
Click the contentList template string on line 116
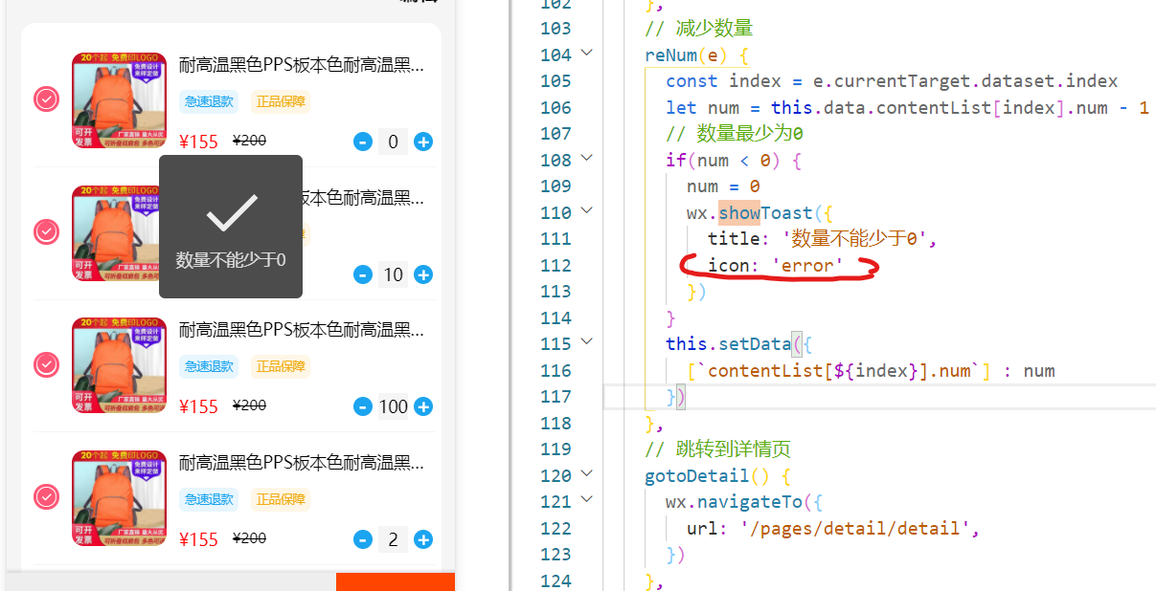click(840, 370)
